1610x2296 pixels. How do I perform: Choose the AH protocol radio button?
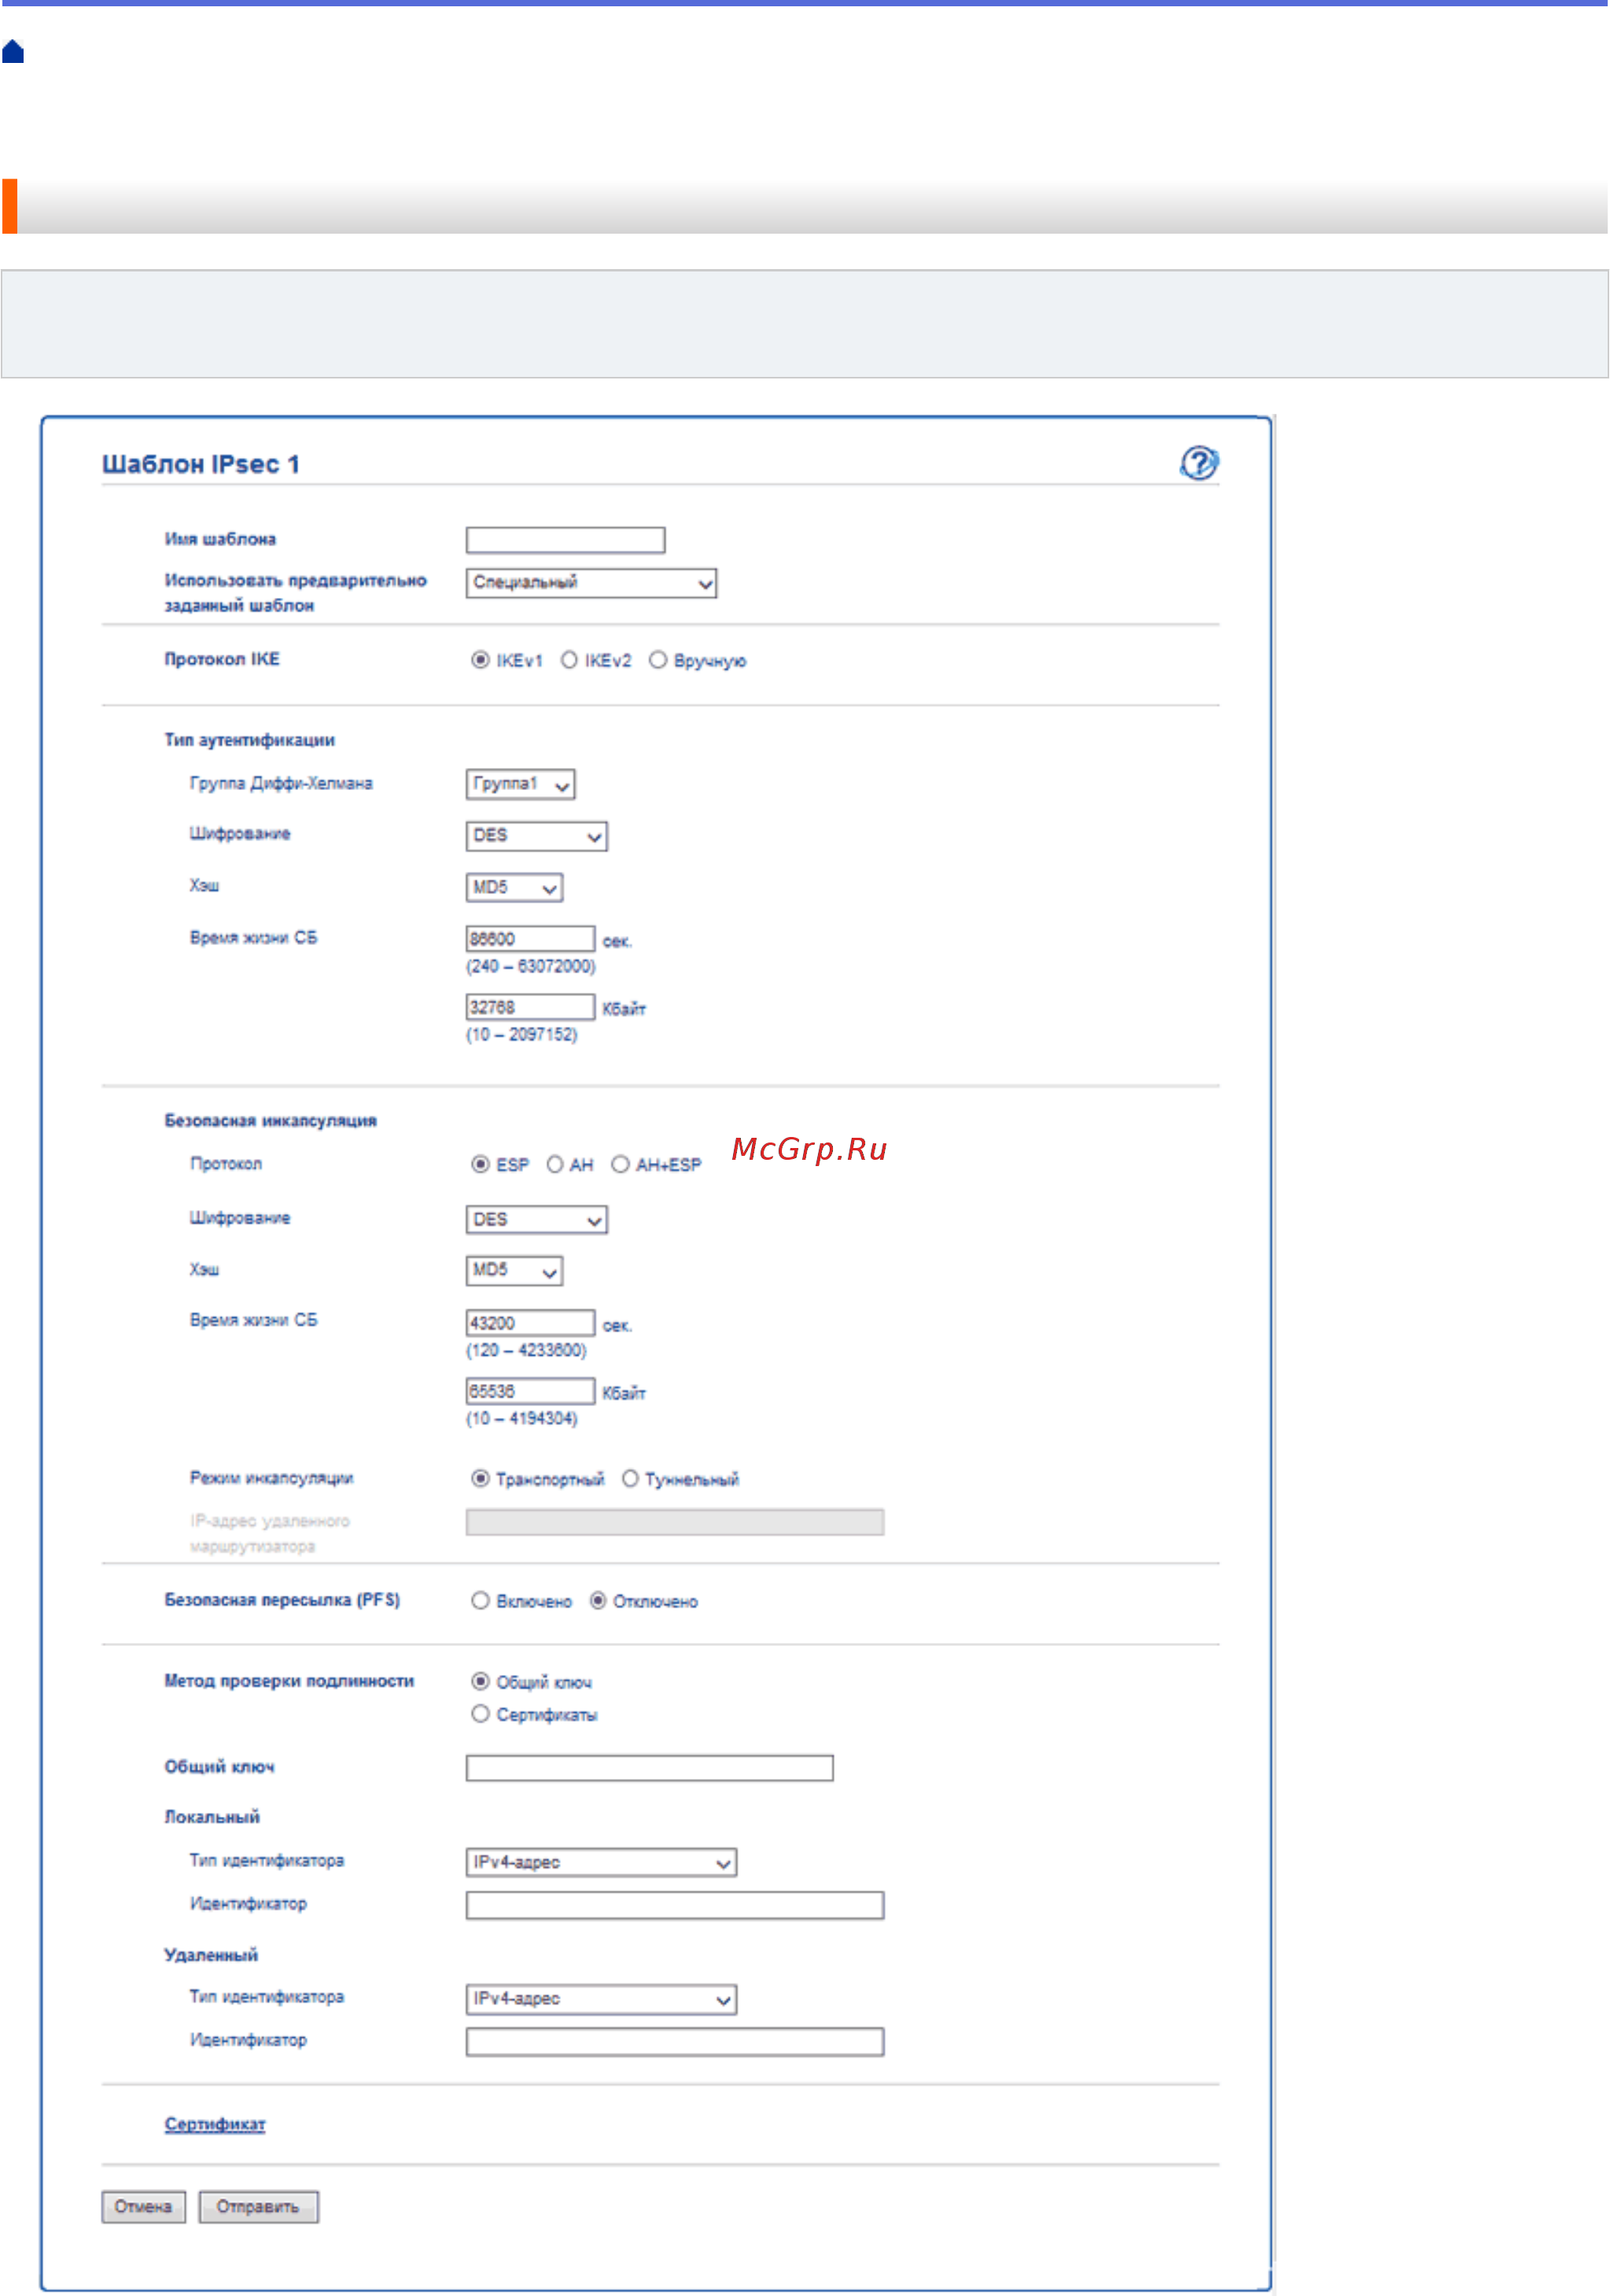(x=554, y=1164)
